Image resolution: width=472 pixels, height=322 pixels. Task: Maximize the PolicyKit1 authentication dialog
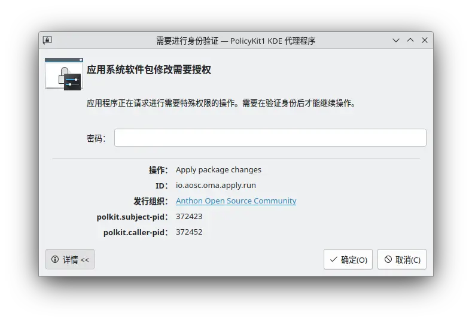point(410,41)
